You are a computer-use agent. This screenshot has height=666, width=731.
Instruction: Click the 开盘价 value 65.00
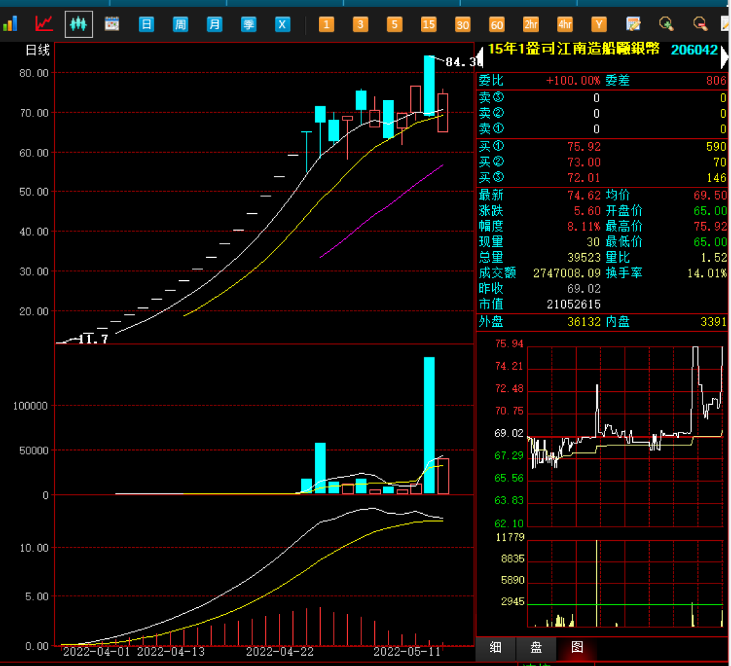(710, 211)
